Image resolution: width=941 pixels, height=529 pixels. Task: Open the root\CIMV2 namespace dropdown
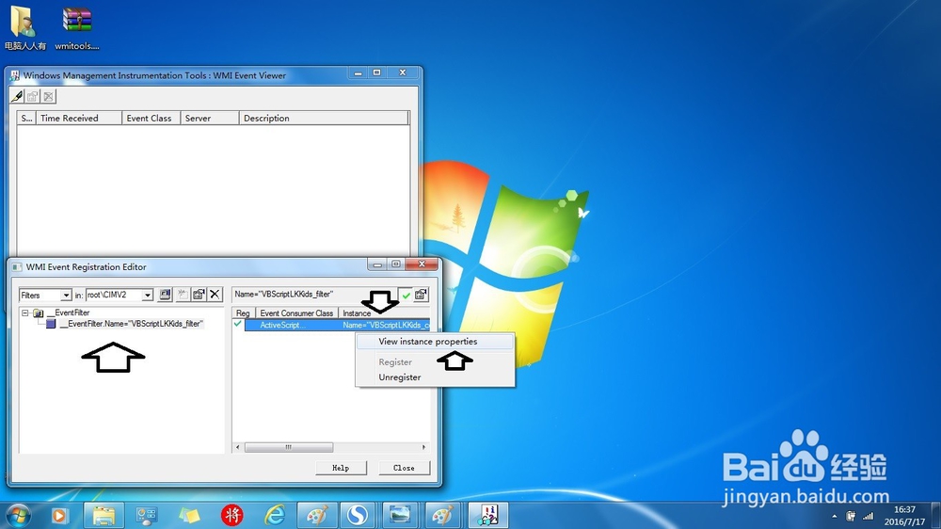point(147,296)
